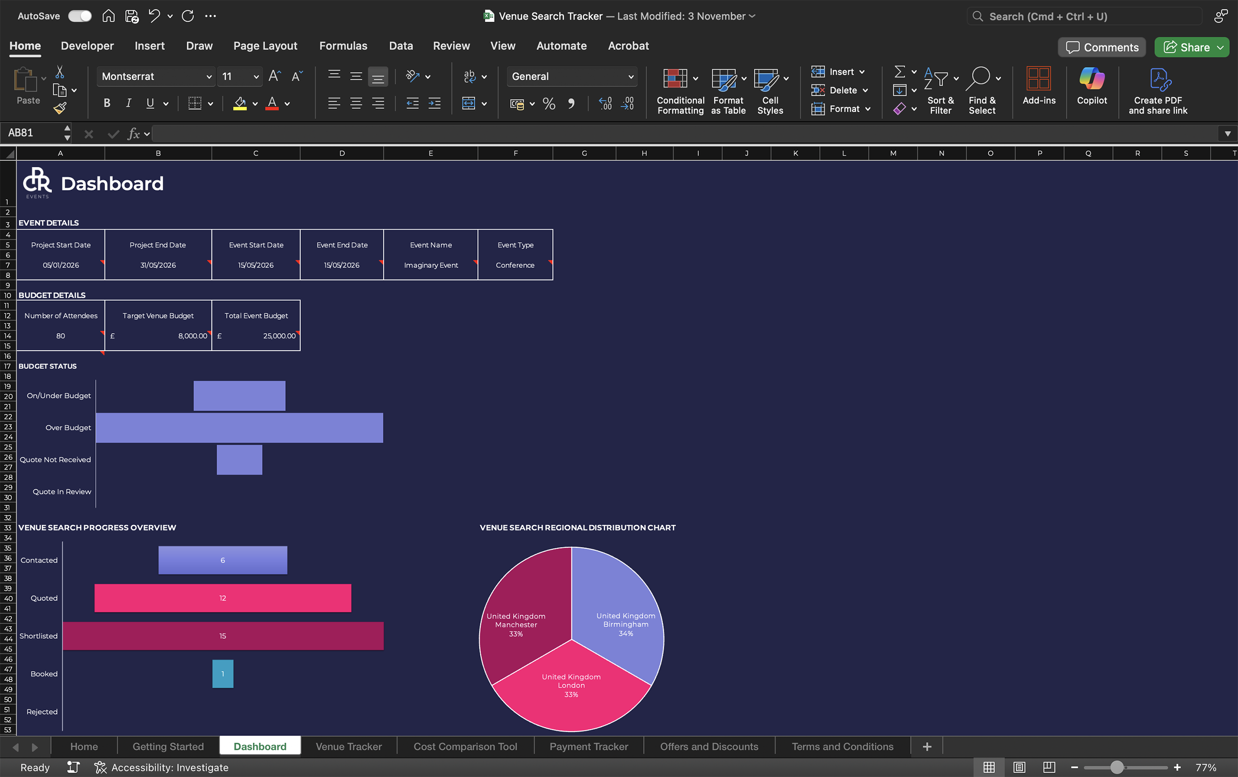Open the Comments pane button

[1101, 47]
